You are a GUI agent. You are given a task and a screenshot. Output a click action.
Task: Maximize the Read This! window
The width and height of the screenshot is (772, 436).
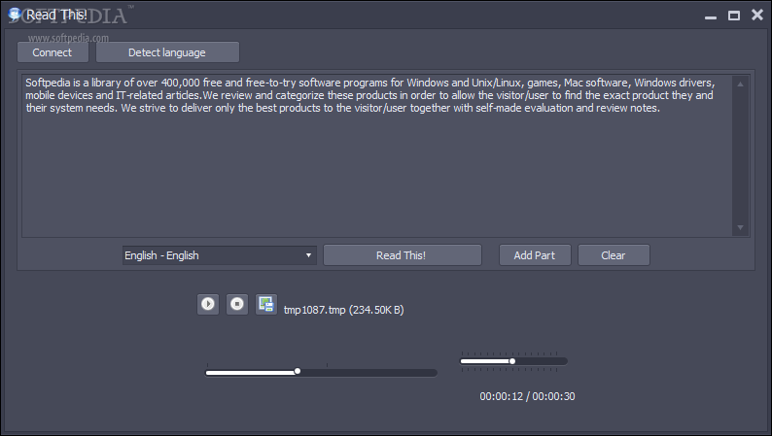click(734, 16)
